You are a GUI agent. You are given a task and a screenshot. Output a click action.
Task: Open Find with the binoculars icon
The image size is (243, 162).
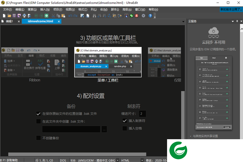(94, 16)
